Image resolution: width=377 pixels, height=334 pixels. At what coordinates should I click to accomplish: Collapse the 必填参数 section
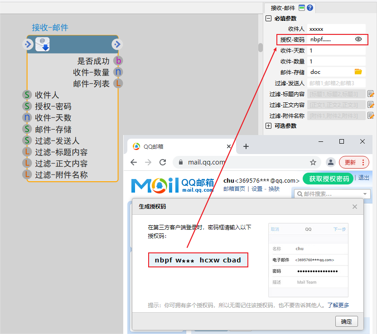pyautogui.click(x=269, y=19)
